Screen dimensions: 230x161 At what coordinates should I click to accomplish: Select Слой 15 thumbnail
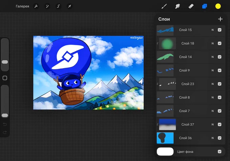[x=165, y=30]
